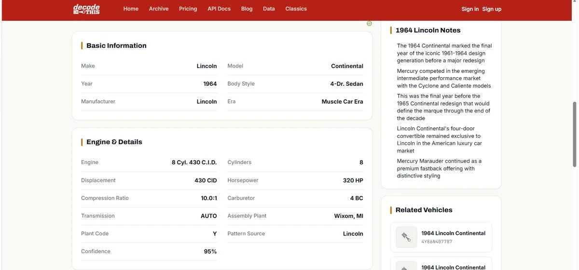This screenshot has width=579, height=270.
Task: Click the Year value 1964
Action: click(210, 84)
